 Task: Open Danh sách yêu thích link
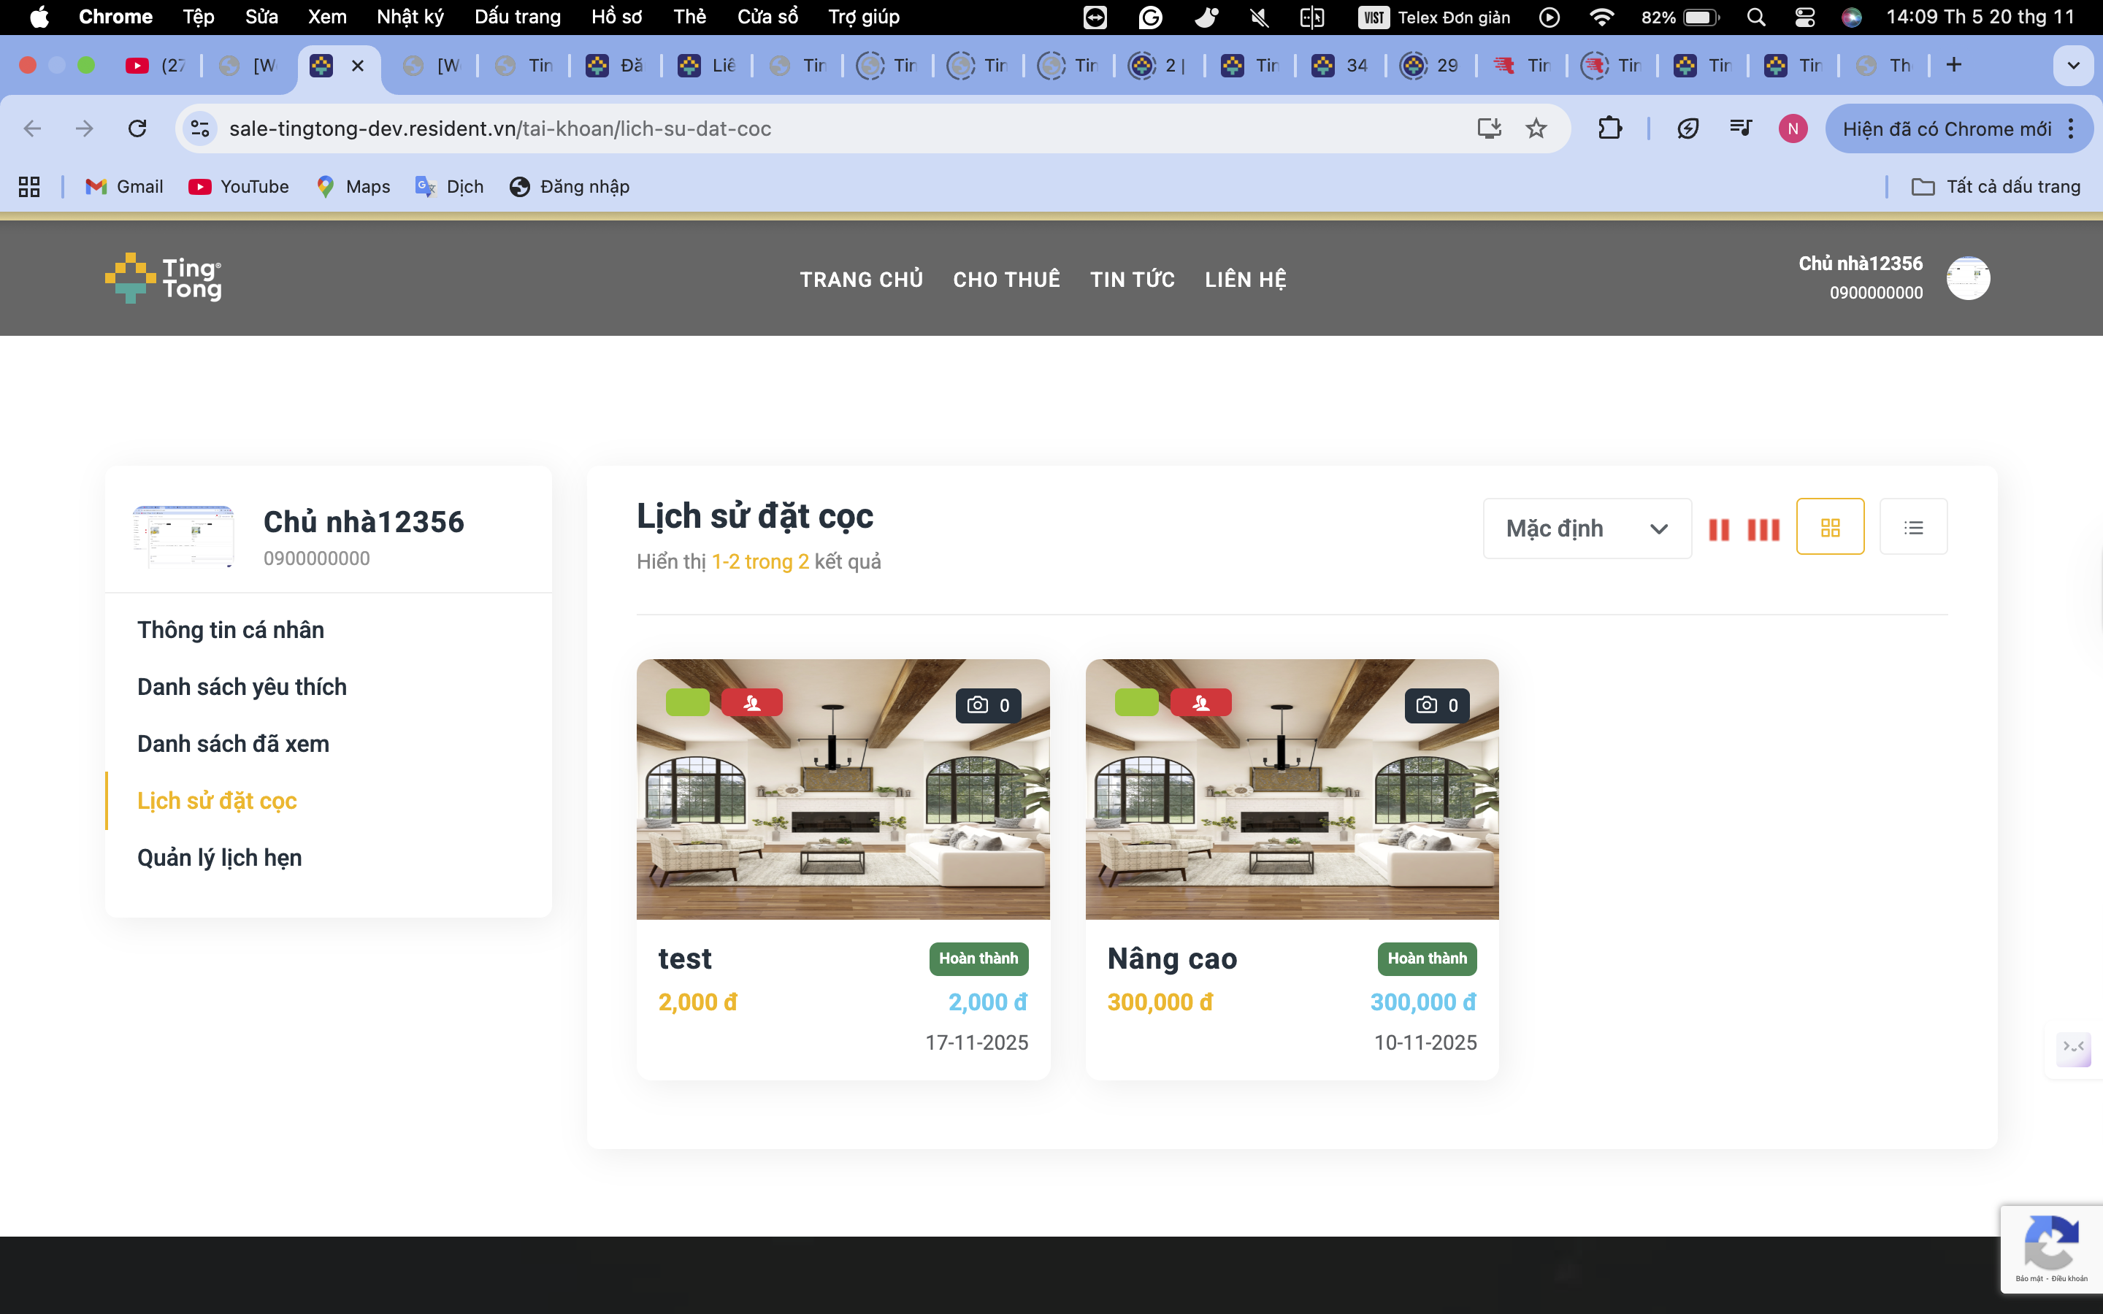(x=242, y=686)
